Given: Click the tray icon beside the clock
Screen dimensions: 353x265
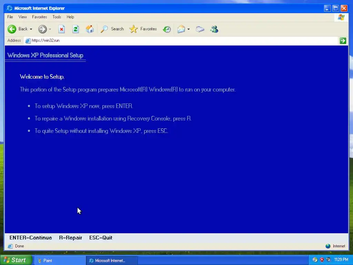Looking at the screenshot, I should [329, 260].
